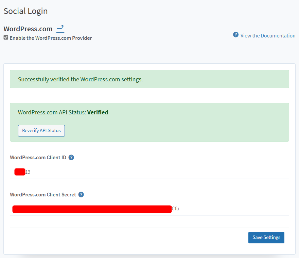Open the View the Documentation link

(x=268, y=35)
